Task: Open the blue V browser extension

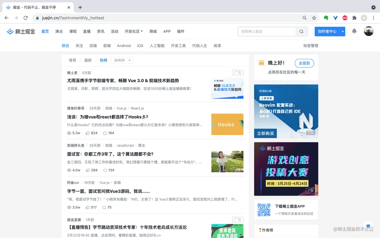Action: [x=336, y=18]
